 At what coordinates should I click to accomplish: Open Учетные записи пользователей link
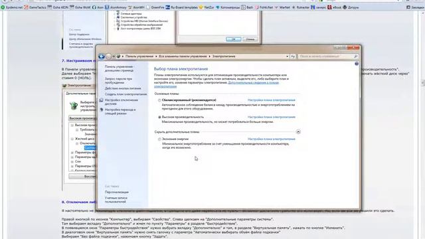coord(116,200)
